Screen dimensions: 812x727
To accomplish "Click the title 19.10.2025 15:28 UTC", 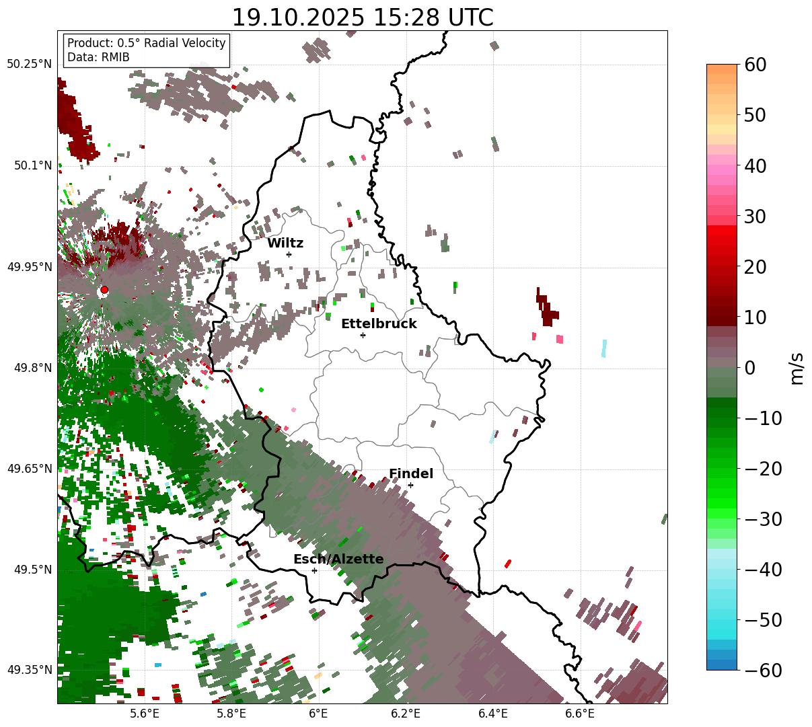I will pos(362,17).
